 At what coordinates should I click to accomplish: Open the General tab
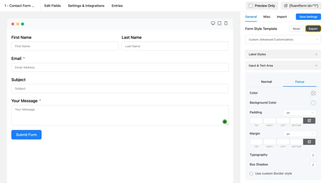(251, 17)
